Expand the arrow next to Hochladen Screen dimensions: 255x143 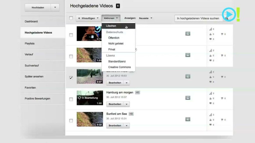(55, 7)
